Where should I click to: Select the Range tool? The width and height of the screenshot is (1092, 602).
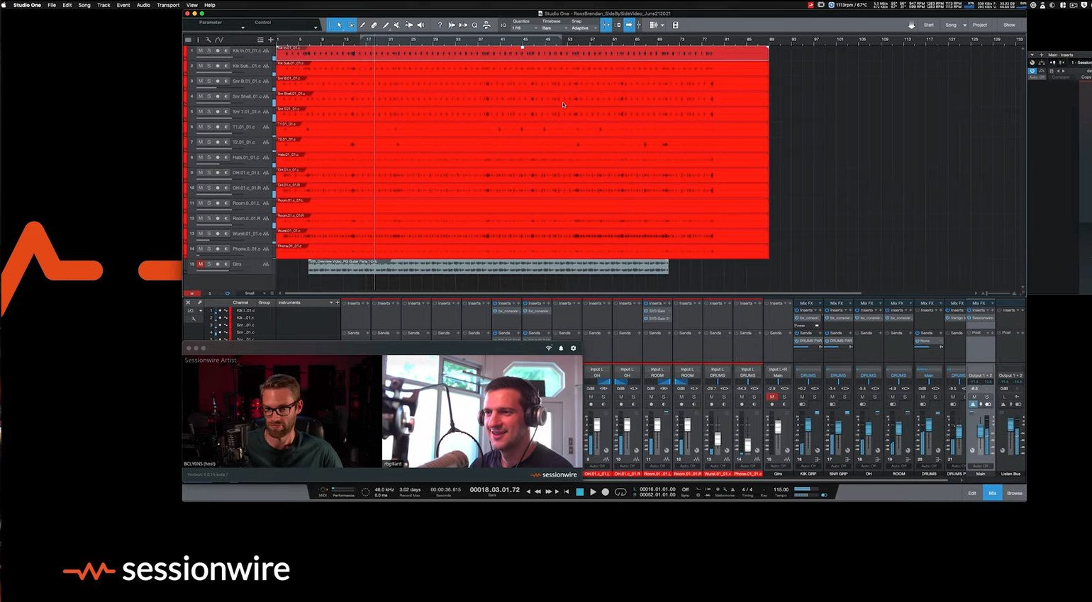tap(351, 25)
